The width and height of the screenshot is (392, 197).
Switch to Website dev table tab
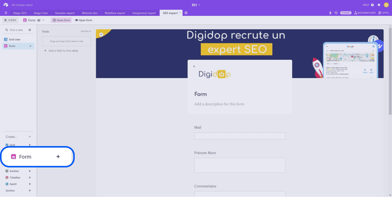90,13
